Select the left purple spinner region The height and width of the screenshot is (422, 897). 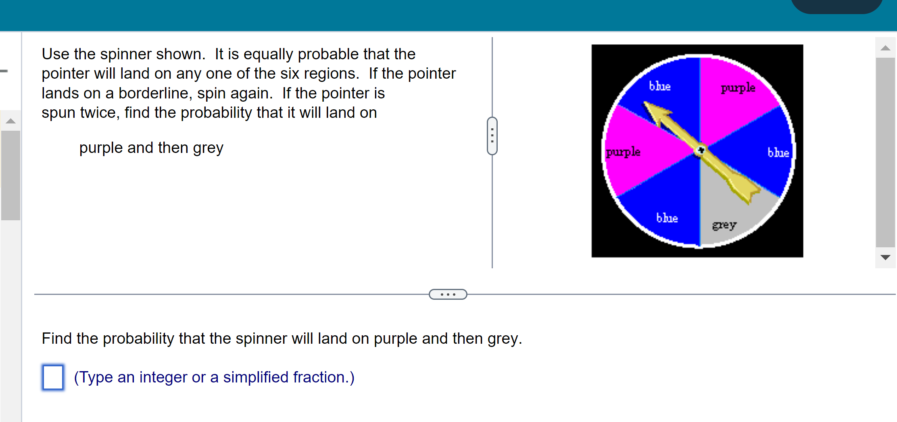point(623,152)
